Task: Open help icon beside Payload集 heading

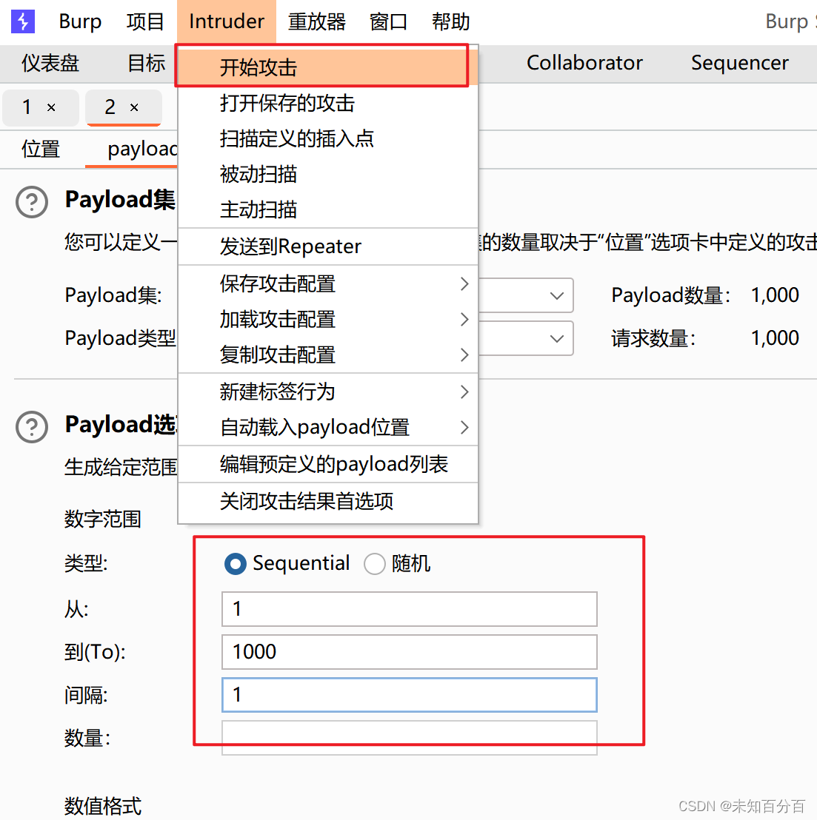Action: (x=31, y=202)
